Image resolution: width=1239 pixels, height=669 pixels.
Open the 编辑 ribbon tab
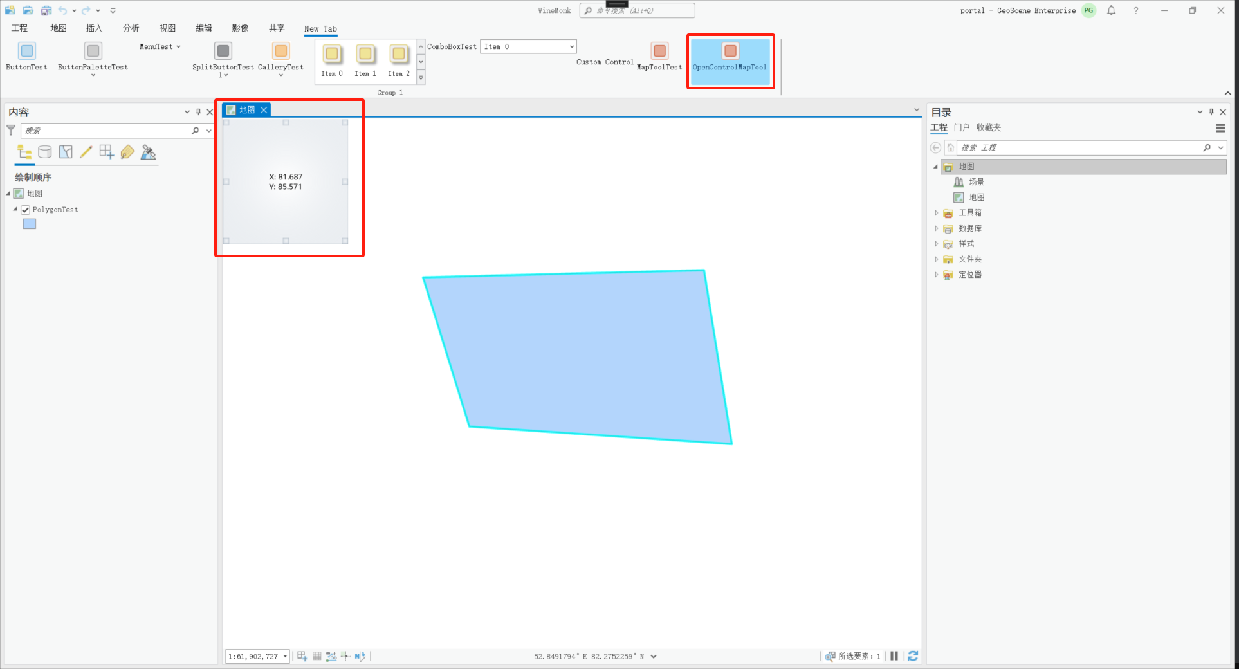(x=204, y=28)
